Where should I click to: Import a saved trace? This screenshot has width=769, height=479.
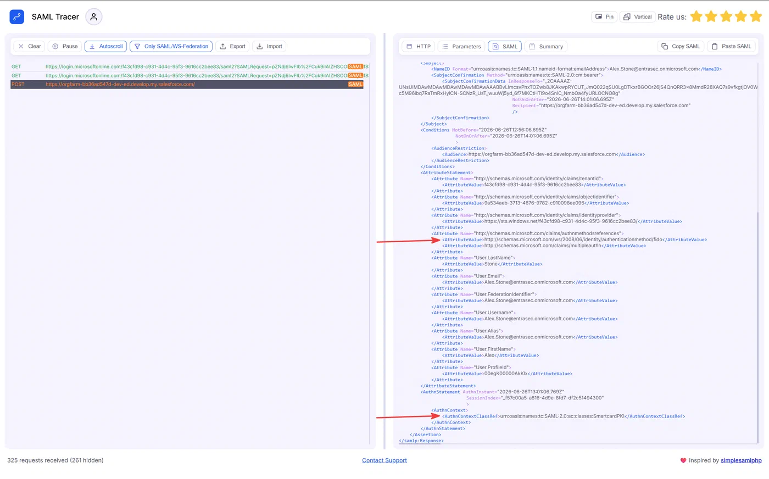point(269,47)
